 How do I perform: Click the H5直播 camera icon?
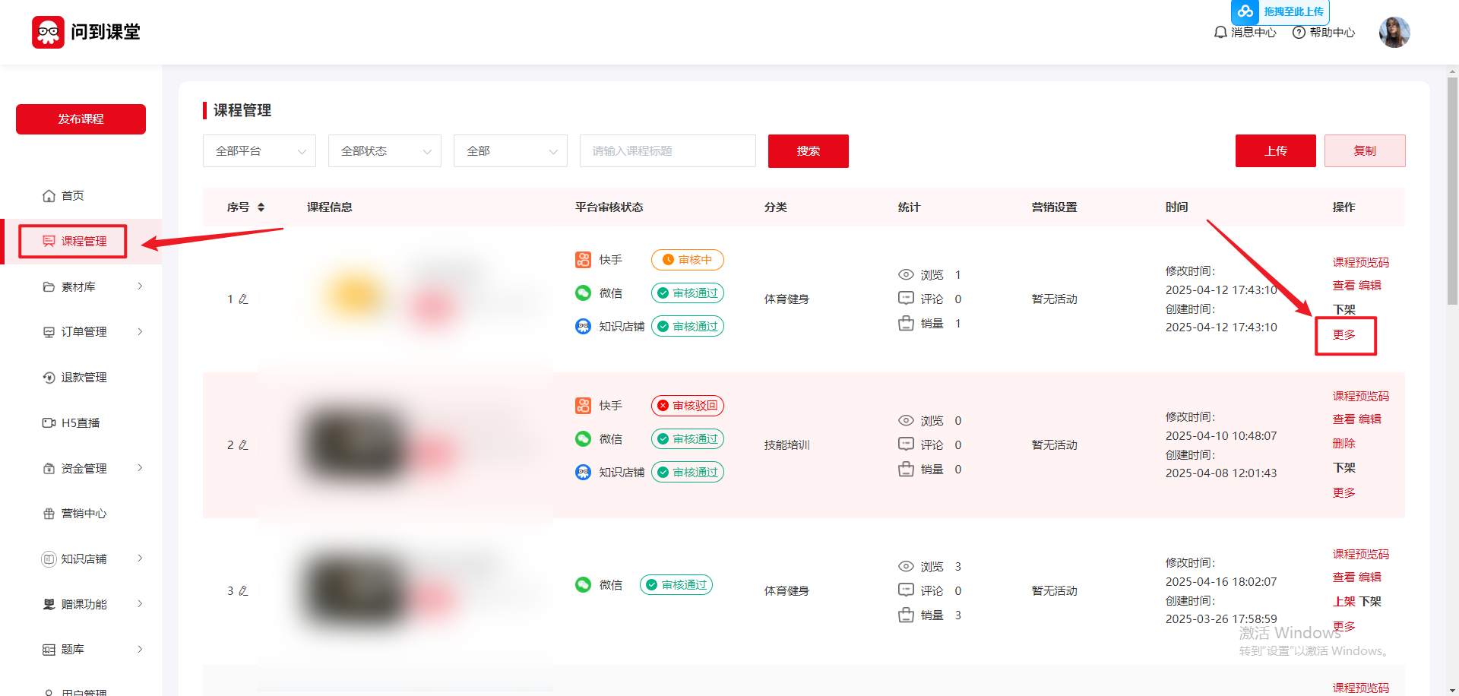49,422
